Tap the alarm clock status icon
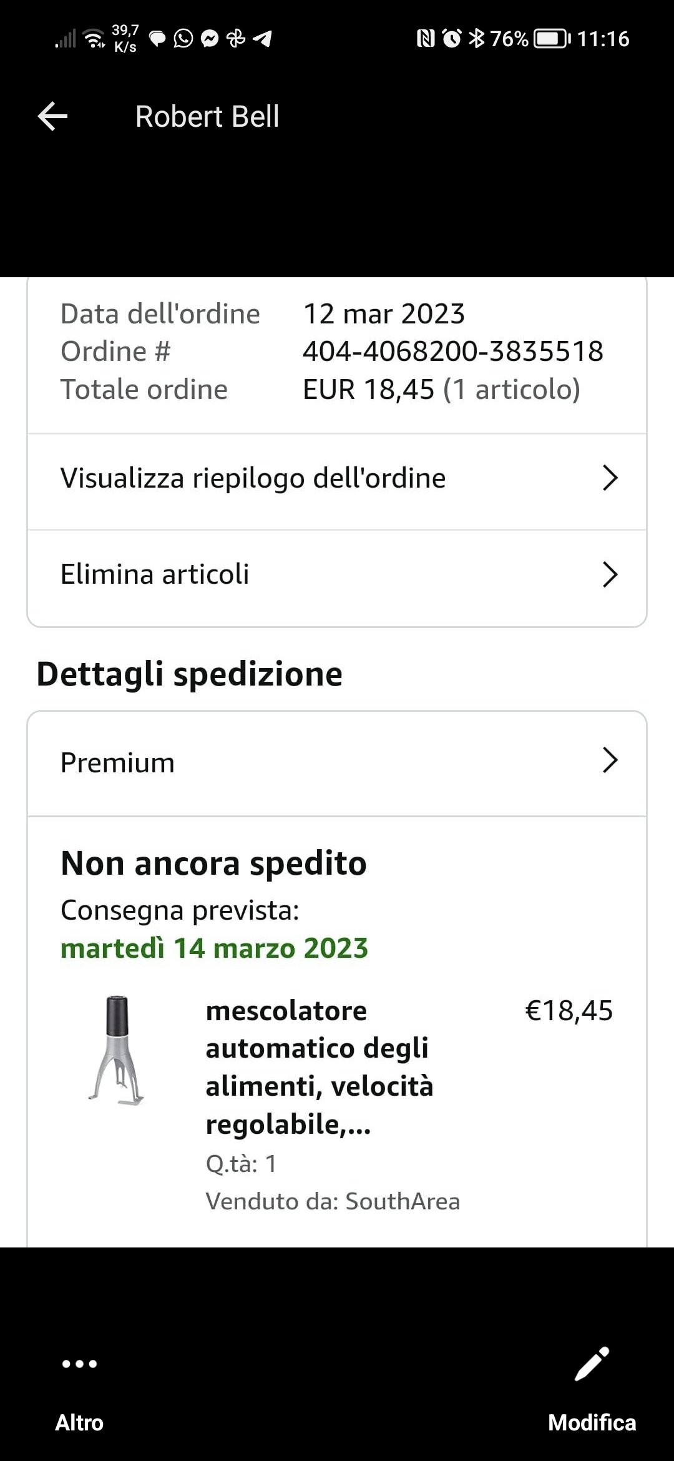 (451, 39)
